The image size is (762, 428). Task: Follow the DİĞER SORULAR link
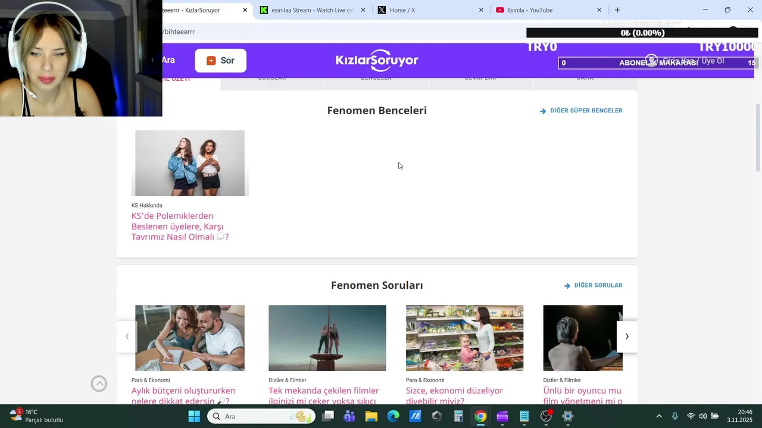[x=593, y=285]
